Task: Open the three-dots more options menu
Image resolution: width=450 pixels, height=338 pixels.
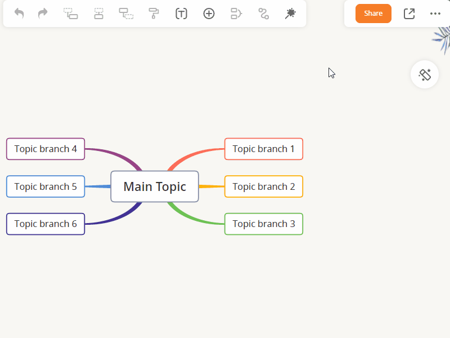Action: tap(435, 14)
